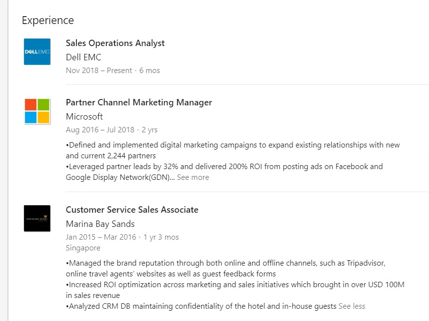
Task: Click the Jan 2015 – Mar 2016 date range
Action: coord(102,237)
